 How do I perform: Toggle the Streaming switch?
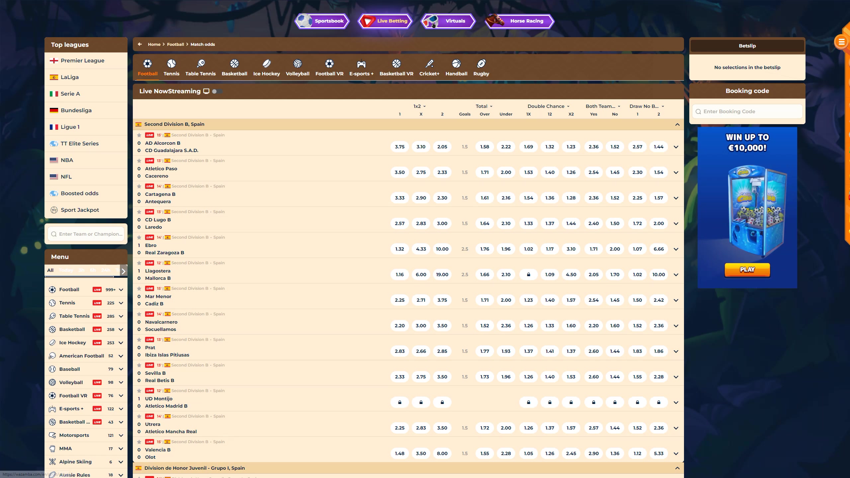point(217,91)
